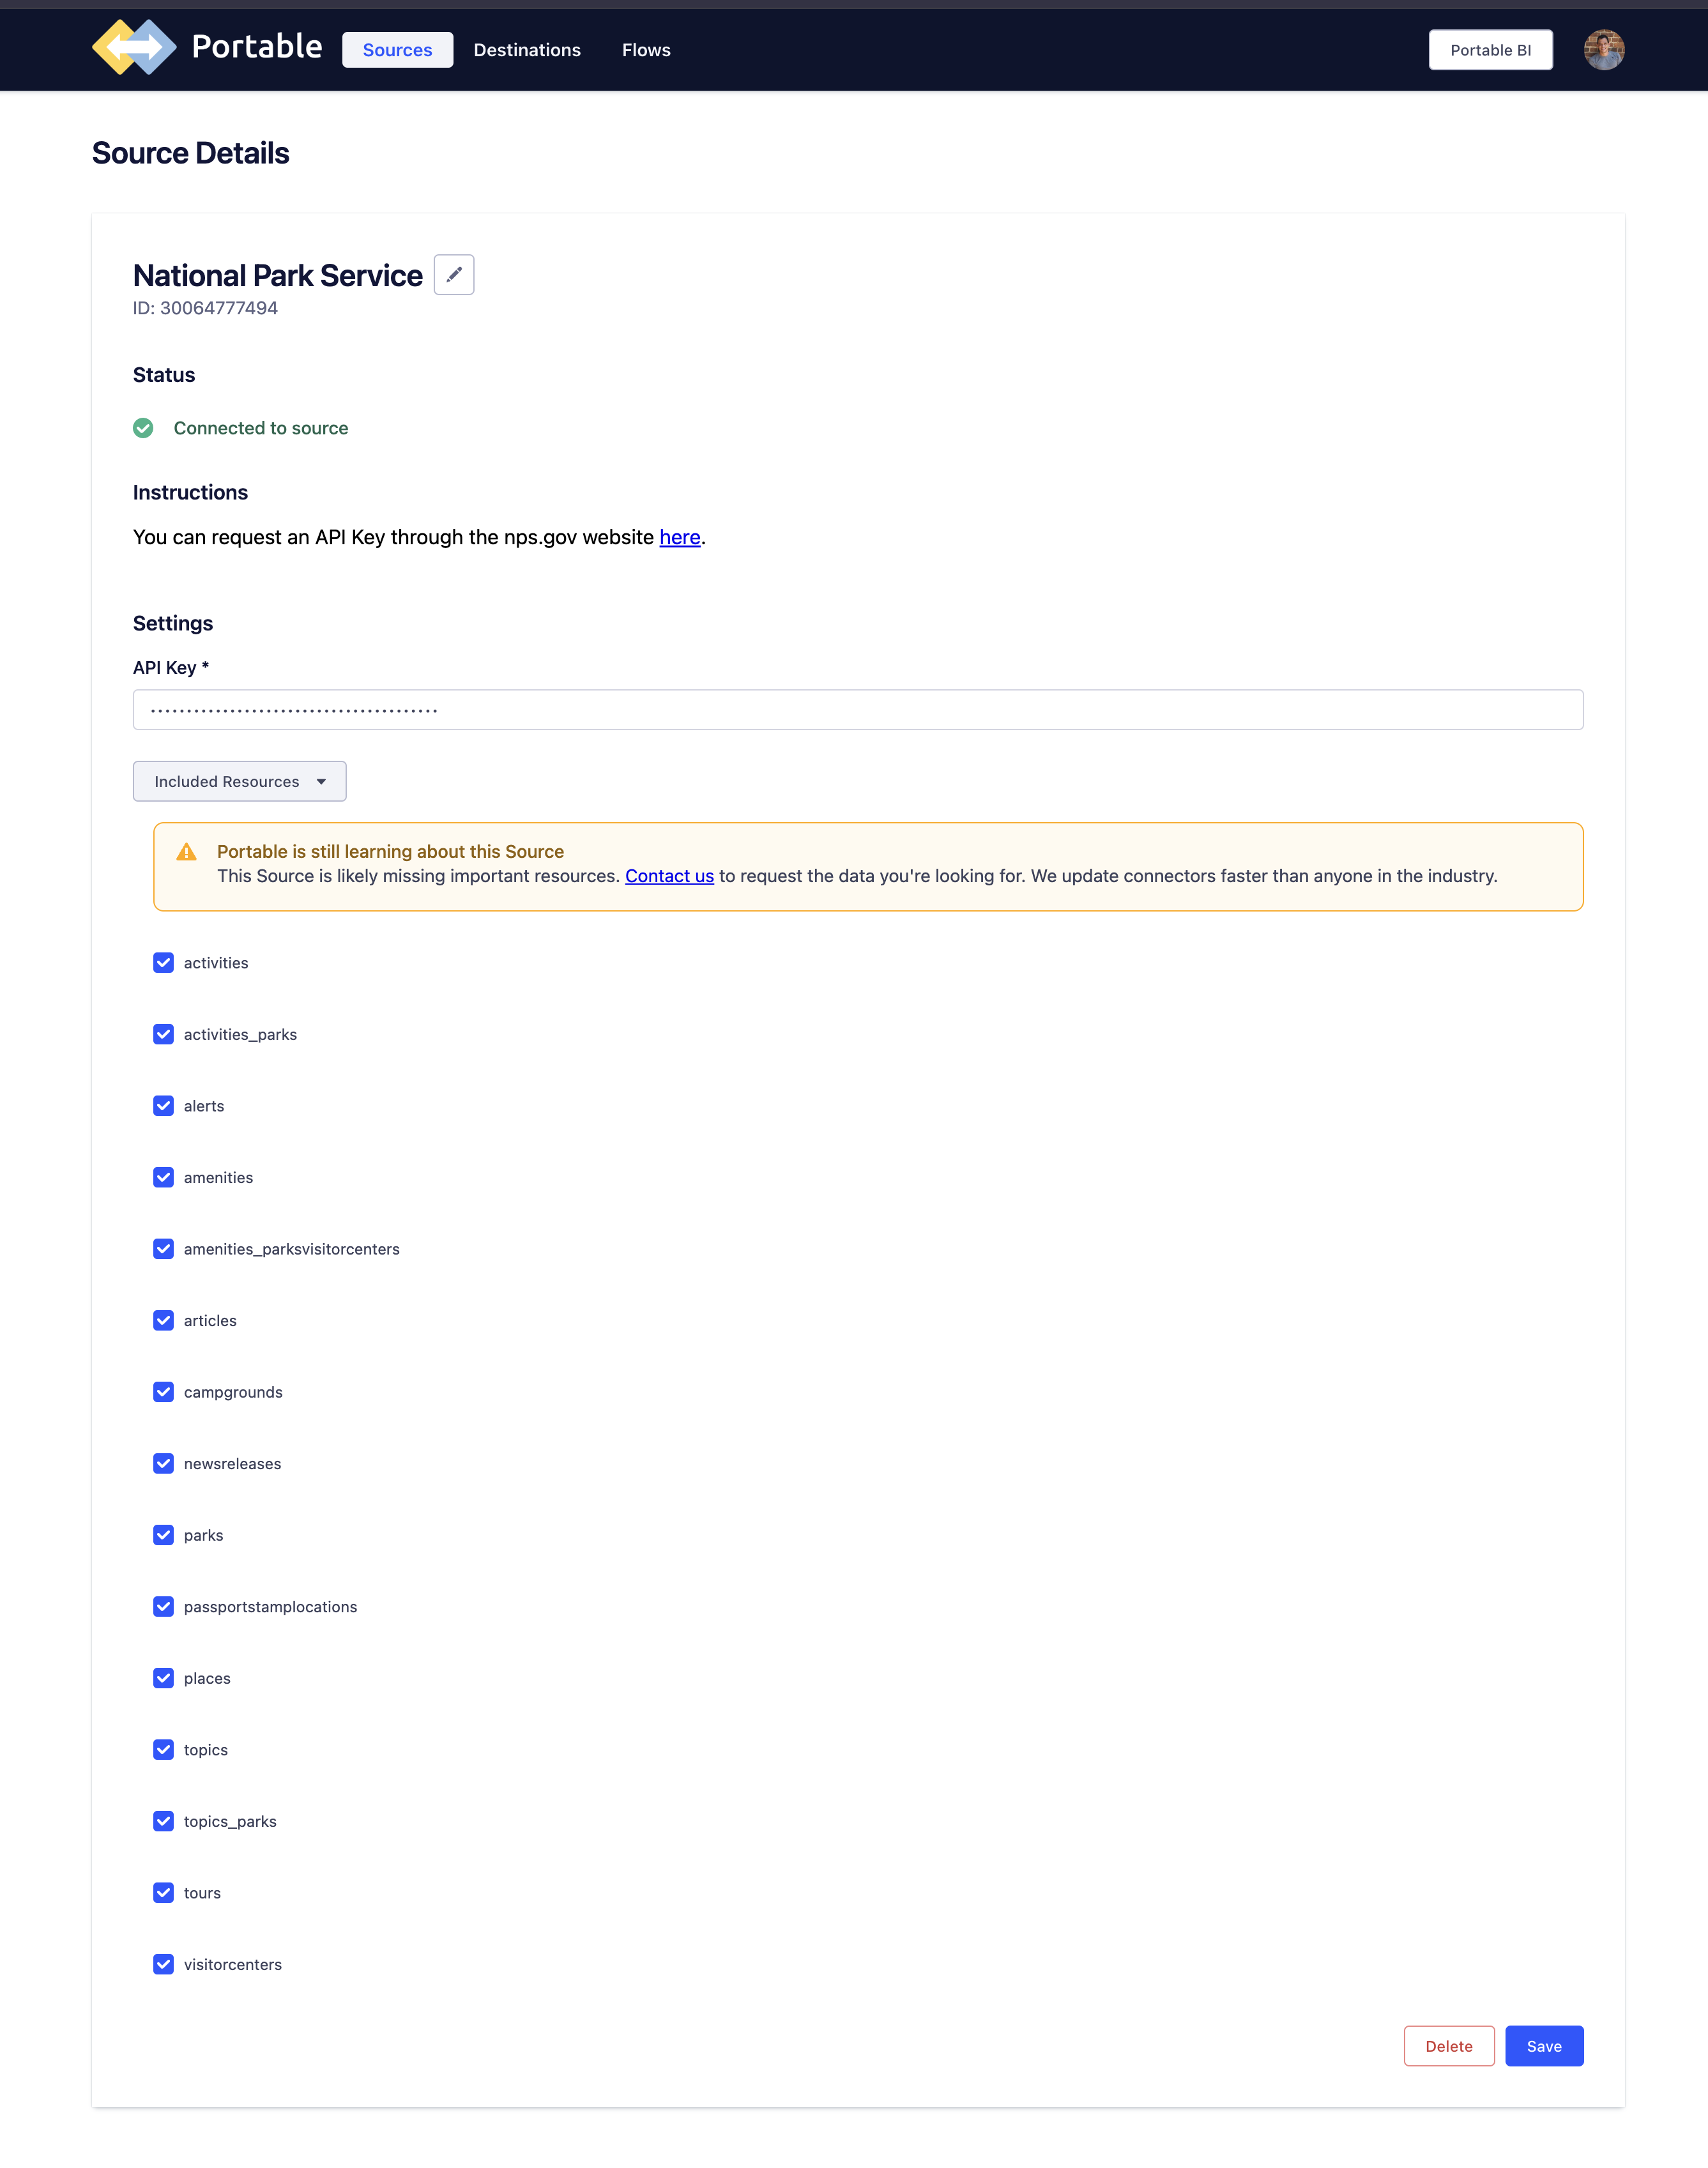This screenshot has width=1708, height=2168.
Task: Edit the source name with the pencil icon
Action: tap(455, 274)
